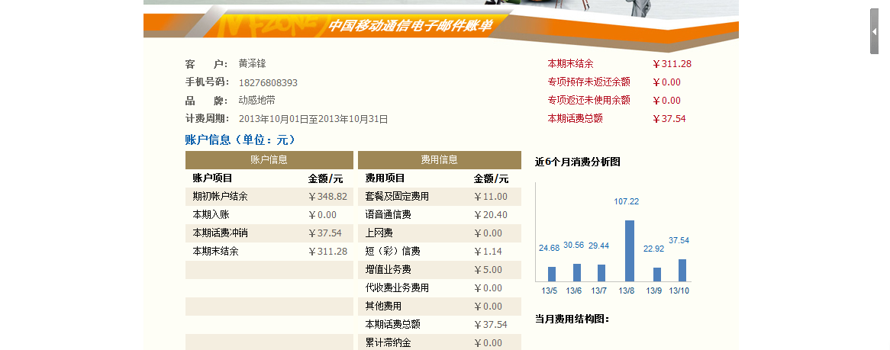Viewport: 890px width, 350px height.
Task: Click the 13/9 bar showing 22.92
Action: click(656, 274)
